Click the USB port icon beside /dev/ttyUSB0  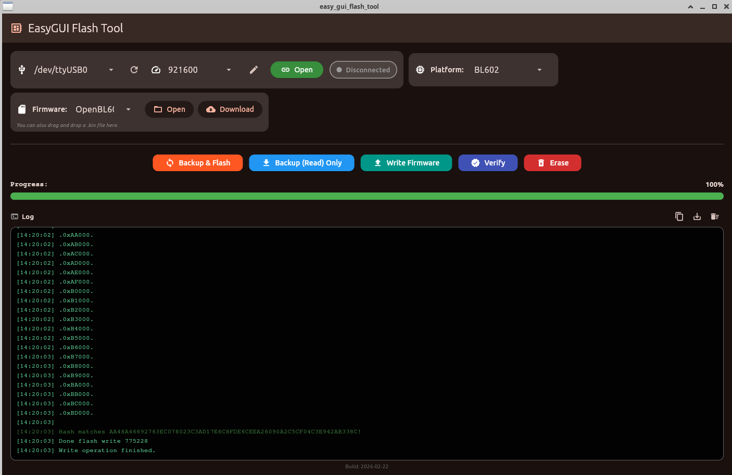pyautogui.click(x=22, y=70)
